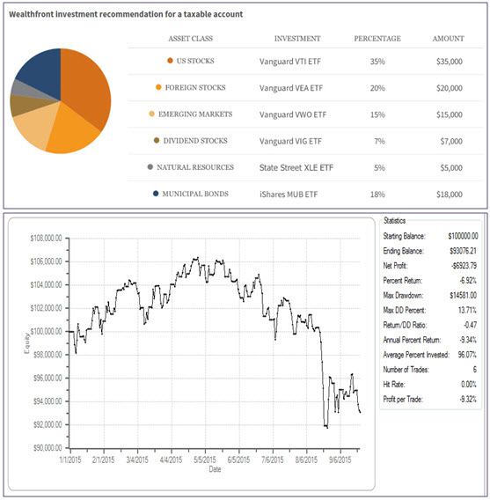Click the $90,000.00 y-axis label
This screenshot has width=490, height=500.
point(48,448)
